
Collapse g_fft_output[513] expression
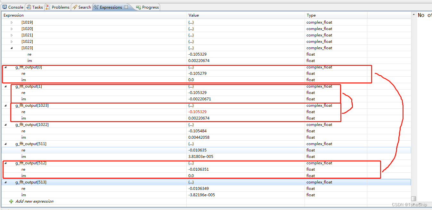pyautogui.click(x=6, y=182)
